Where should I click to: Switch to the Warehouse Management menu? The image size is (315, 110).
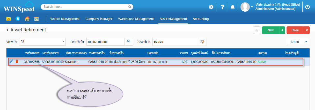point(136,19)
